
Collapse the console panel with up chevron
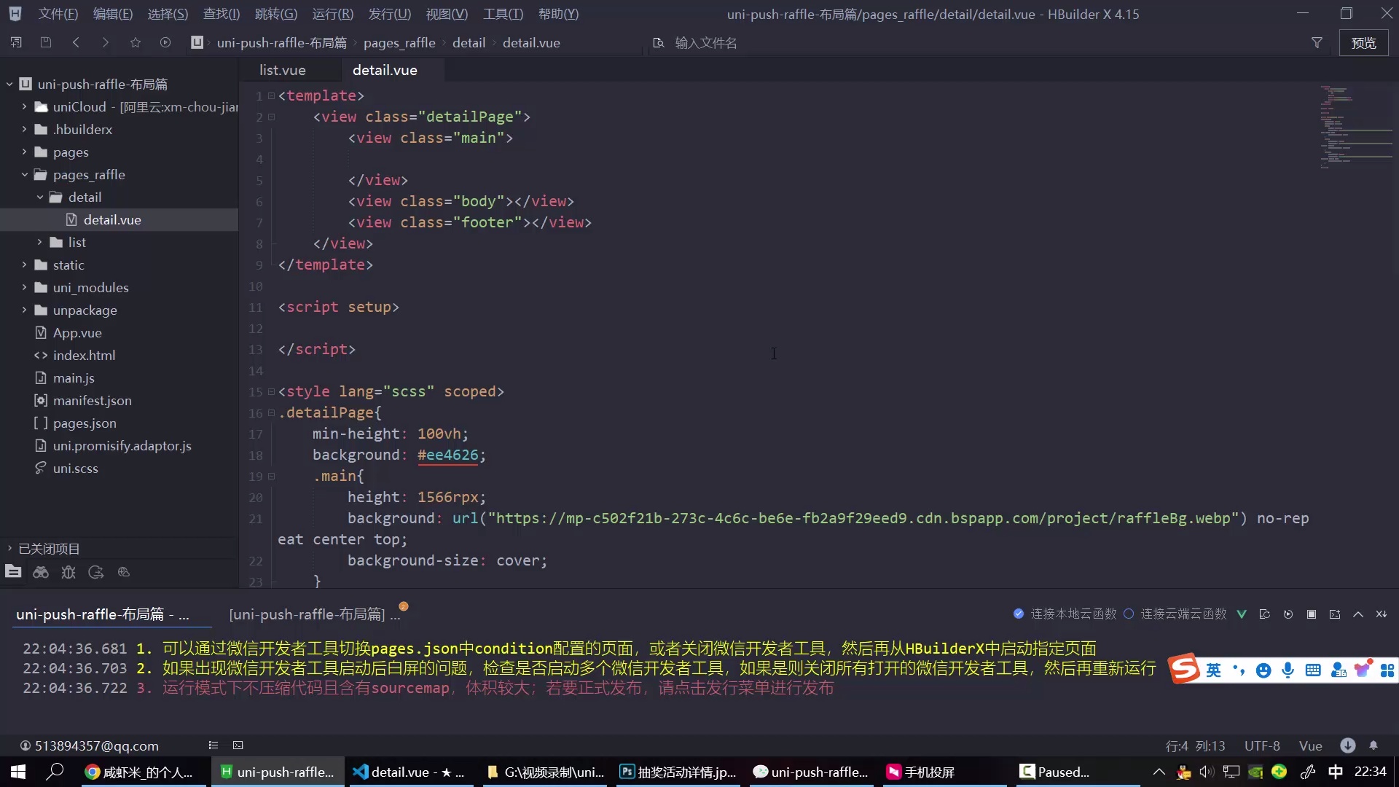click(x=1358, y=614)
